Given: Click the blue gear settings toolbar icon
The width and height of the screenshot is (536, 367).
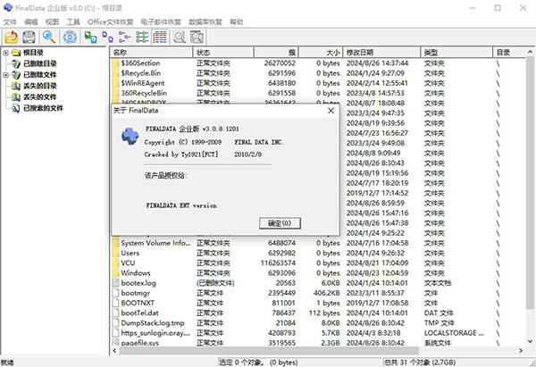Looking at the screenshot, I should tap(70, 37).
